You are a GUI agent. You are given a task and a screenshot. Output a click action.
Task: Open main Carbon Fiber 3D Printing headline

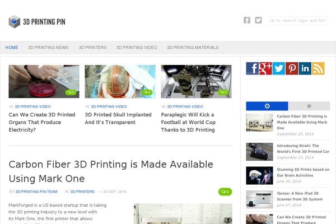tap(111, 171)
